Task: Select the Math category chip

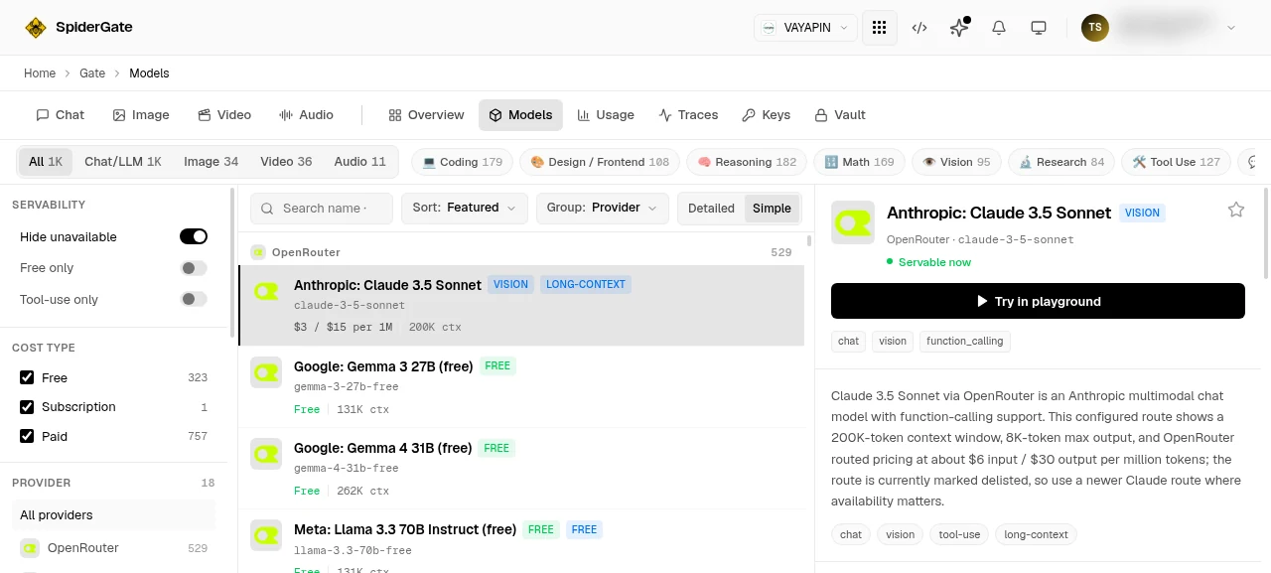Action: click(x=859, y=162)
